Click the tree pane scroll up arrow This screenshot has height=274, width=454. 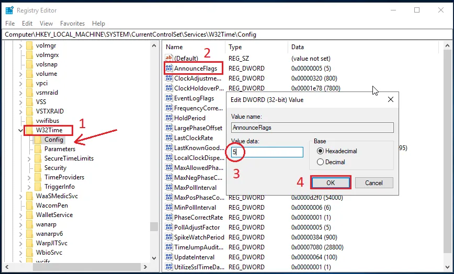pos(154,45)
